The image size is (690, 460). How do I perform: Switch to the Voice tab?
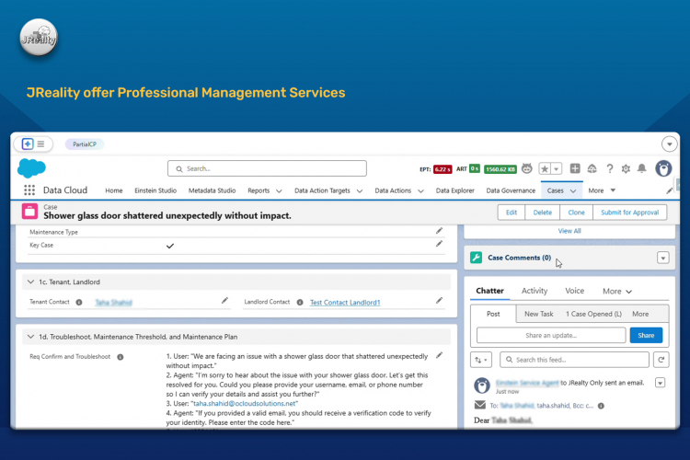coord(574,291)
